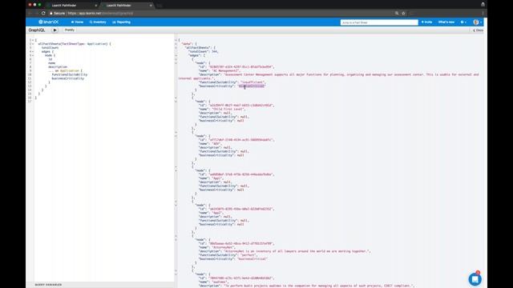The height and width of the screenshot is (288, 513).
Task: Open the Docs panel
Action: pyautogui.click(x=478, y=30)
